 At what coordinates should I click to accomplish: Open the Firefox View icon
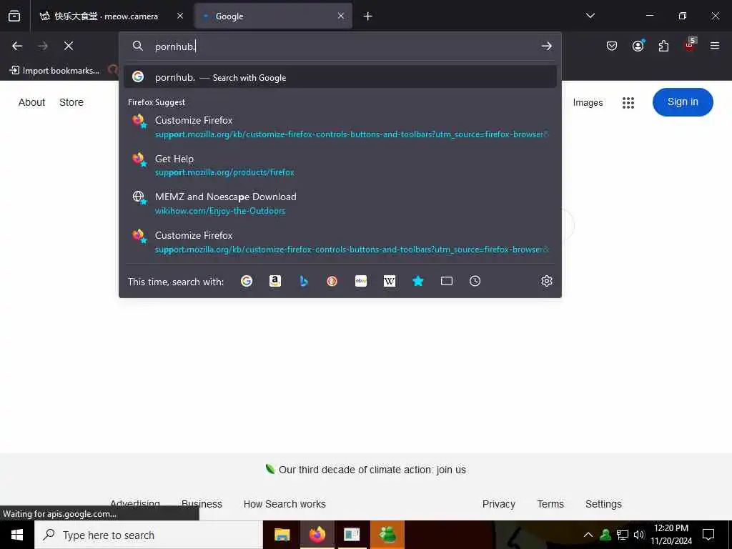point(14,16)
